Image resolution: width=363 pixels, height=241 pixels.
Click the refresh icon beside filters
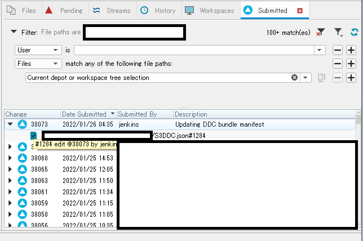[x=354, y=32]
